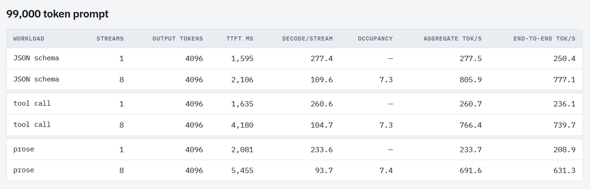Click output tokens 4096 in the 1,595 row

[x=194, y=59]
